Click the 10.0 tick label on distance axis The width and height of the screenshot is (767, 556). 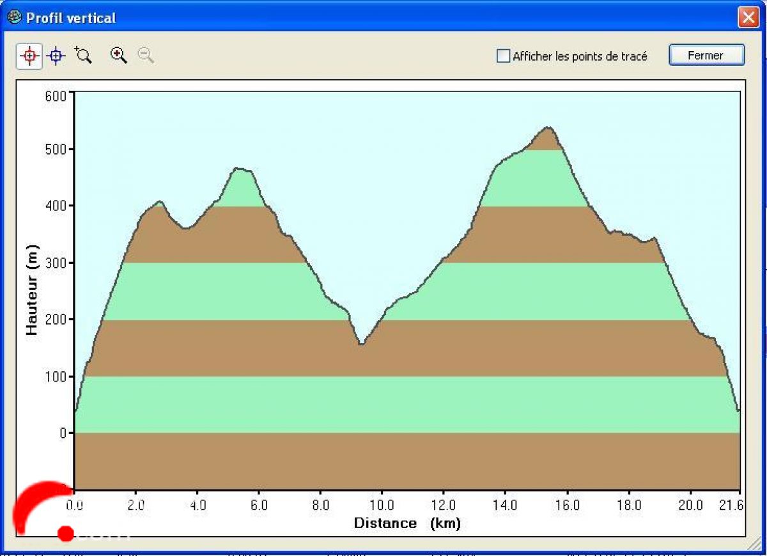coord(382,505)
